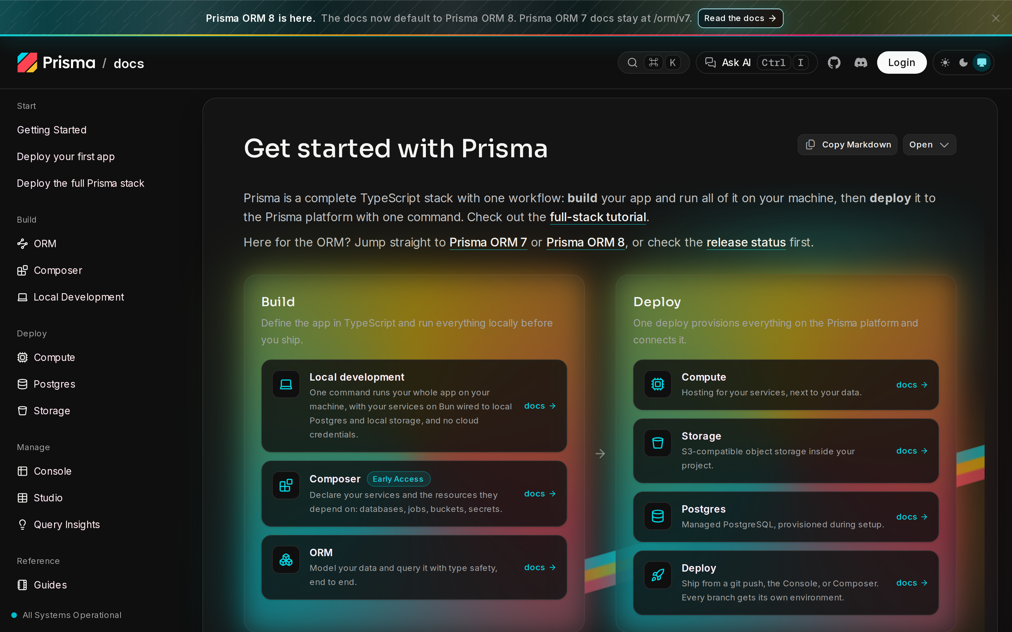The image size is (1012, 632).
Task: Switch to light theme sun toggle
Action: coord(945,63)
